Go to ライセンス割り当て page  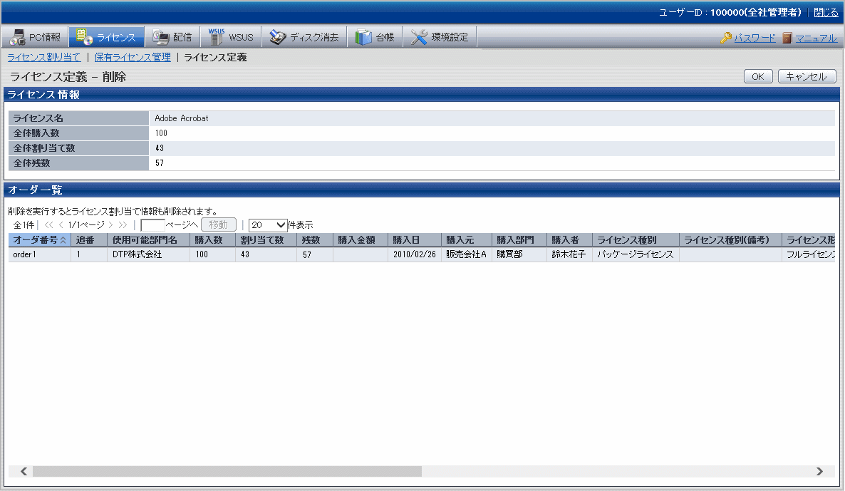coord(43,57)
